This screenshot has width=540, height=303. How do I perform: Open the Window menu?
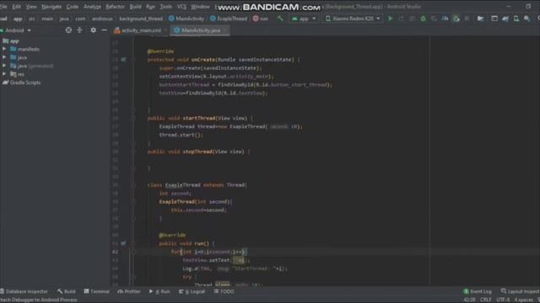[x=200, y=7]
